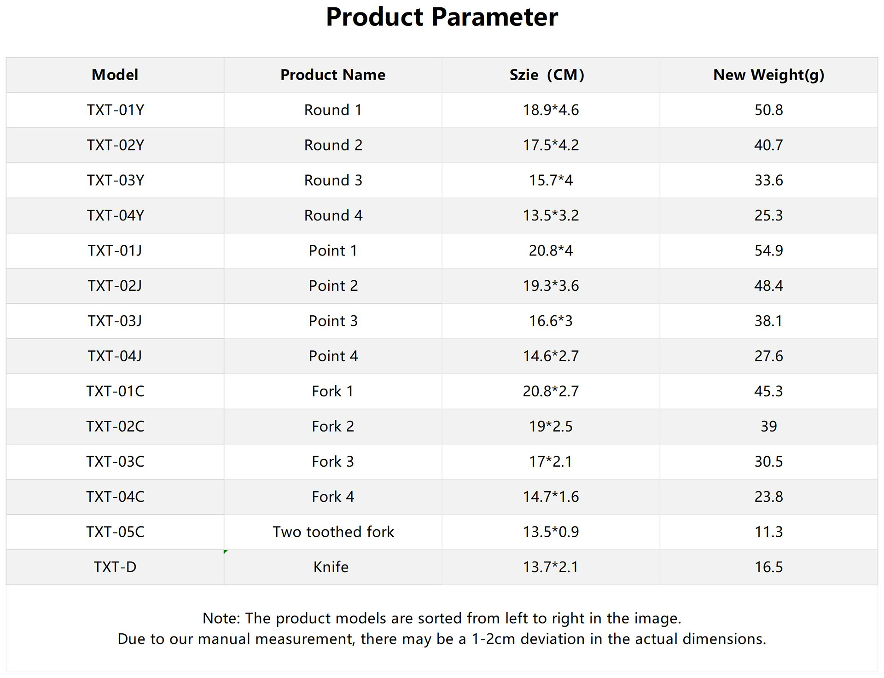Click the Two toothed fork cell
884x678 pixels.
click(333, 532)
